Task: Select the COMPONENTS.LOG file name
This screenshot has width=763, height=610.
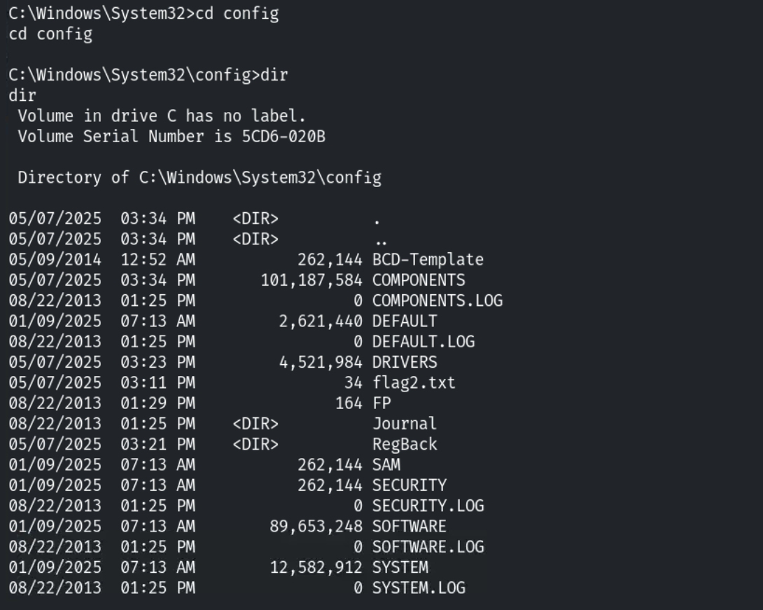Action: (437, 300)
